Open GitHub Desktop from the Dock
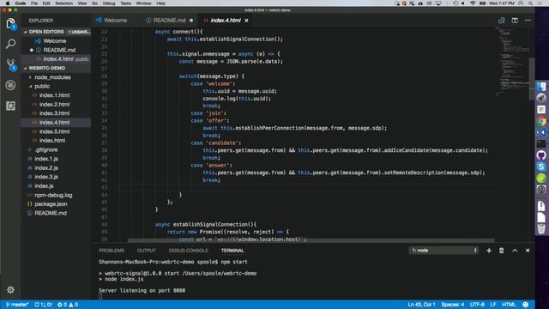 [541, 155]
